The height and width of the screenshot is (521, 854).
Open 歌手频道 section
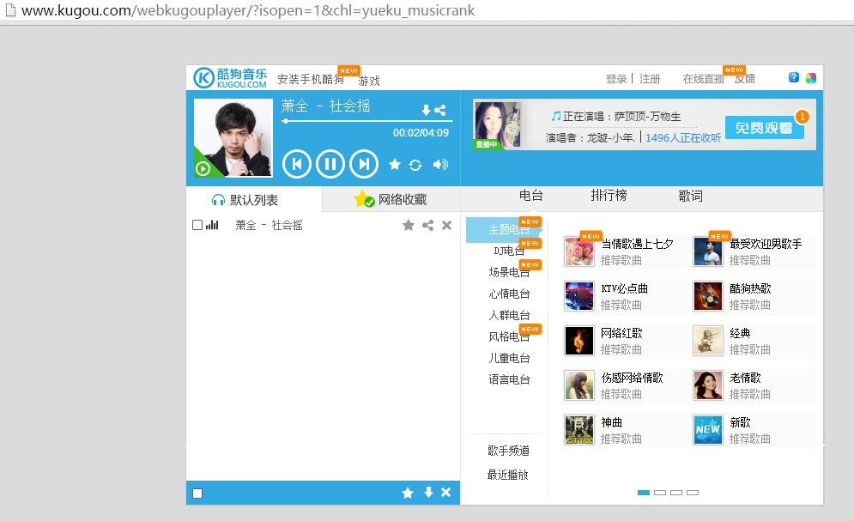pyautogui.click(x=508, y=451)
